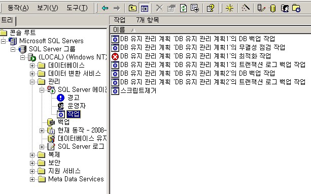Collapse the SQL Server 에이전트 node

tap(42, 90)
